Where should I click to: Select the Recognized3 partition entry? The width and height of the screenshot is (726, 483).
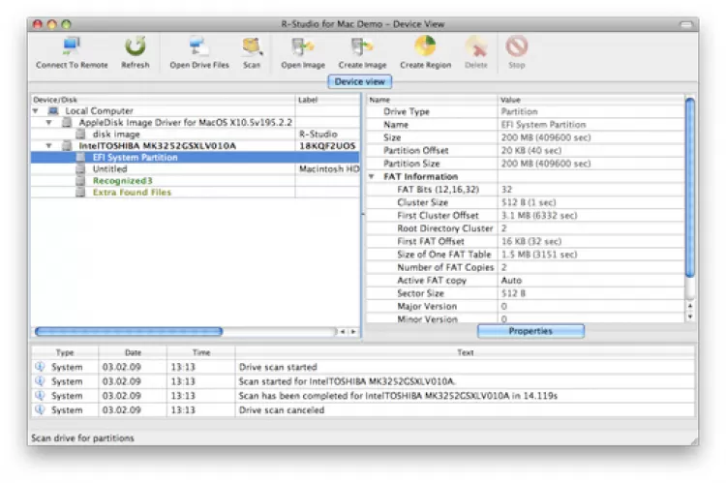pyautogui.click(x=123, y=180)
